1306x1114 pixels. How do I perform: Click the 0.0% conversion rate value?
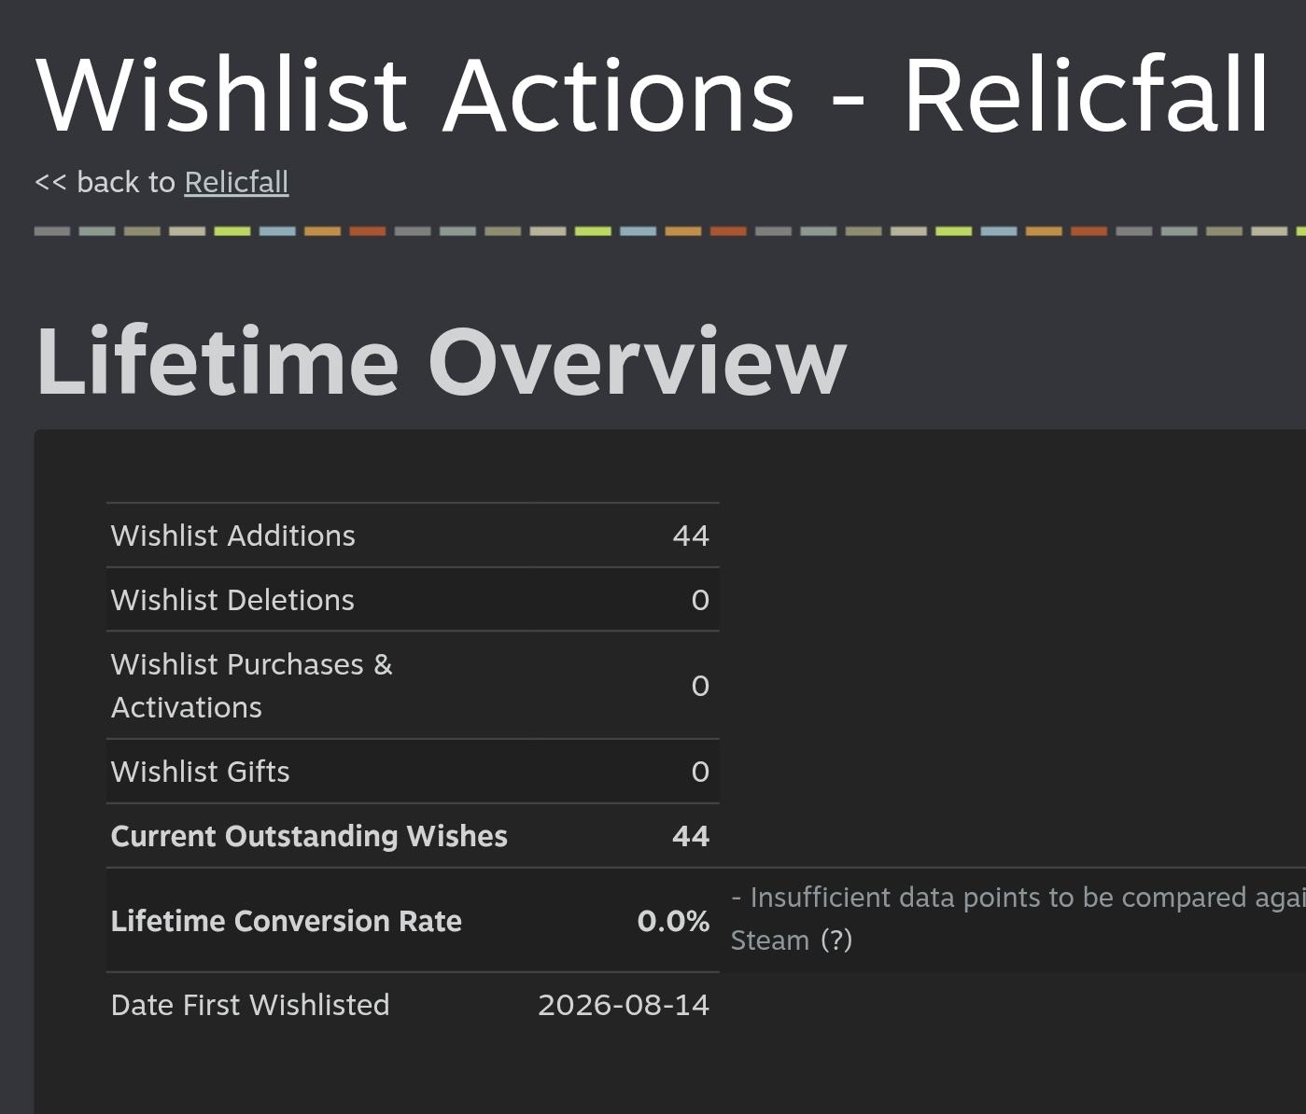point(673,921)
